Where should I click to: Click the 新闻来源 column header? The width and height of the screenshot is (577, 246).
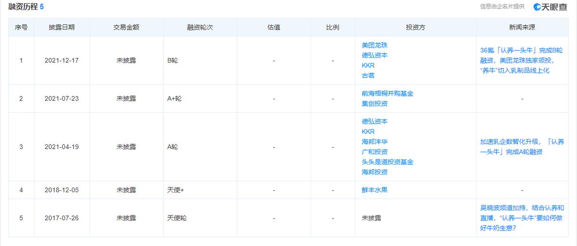coord(522,27)
